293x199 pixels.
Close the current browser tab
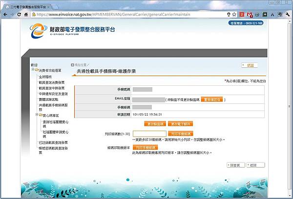coord(48,7)
